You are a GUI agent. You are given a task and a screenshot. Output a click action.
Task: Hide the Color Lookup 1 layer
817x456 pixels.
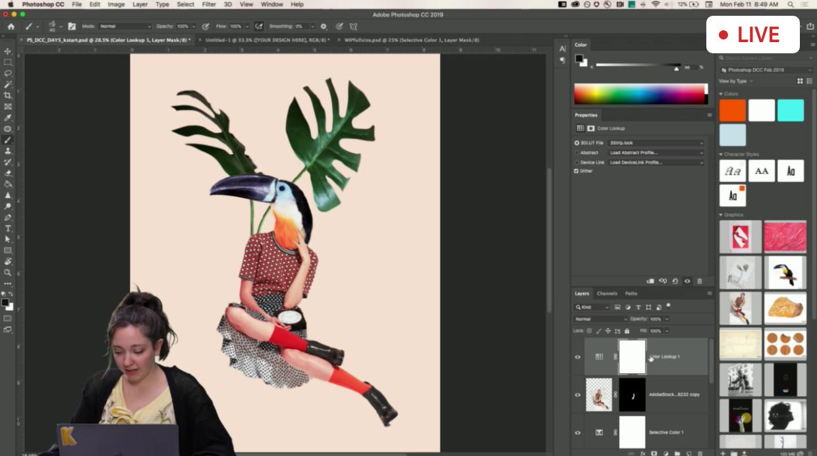[x=578, y=357]
